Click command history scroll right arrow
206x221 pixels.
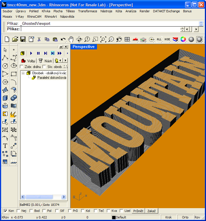[196, 29]
